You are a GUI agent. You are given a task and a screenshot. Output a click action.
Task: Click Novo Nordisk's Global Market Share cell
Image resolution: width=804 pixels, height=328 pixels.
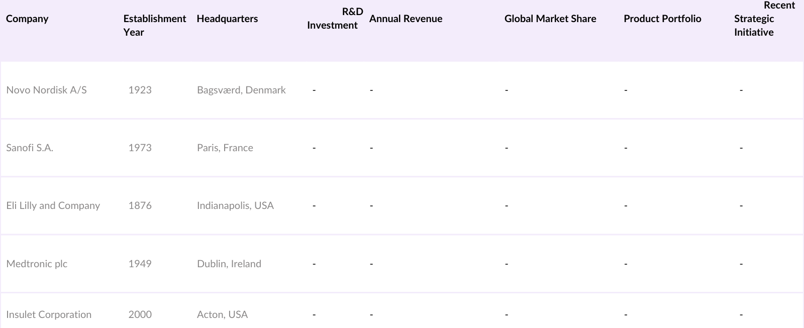507,90
